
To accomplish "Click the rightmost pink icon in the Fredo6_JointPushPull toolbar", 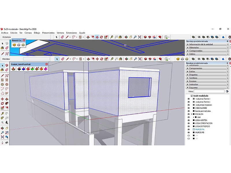I will point(46,69).
